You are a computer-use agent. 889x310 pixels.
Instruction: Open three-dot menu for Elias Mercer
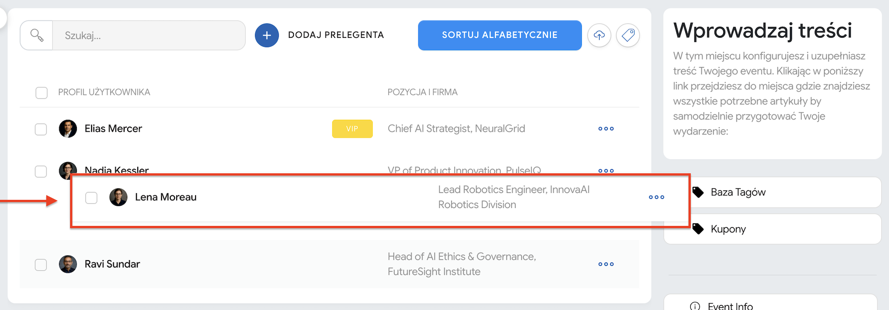(606, 129)
